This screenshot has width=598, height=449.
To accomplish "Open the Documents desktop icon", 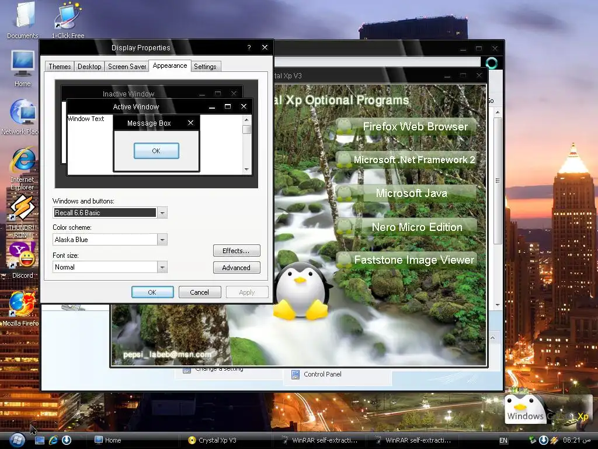I will 23,19.
